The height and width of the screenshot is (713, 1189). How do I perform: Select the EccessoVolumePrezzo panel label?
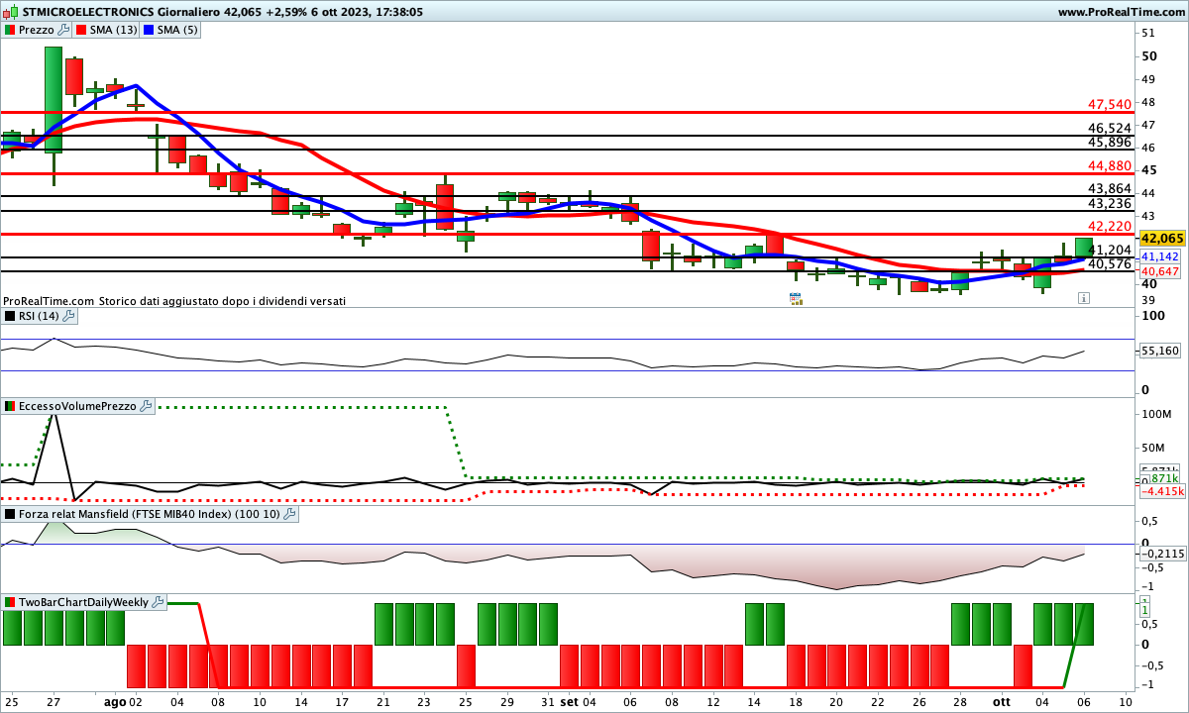pyautogui.click(x=78, y=406)
